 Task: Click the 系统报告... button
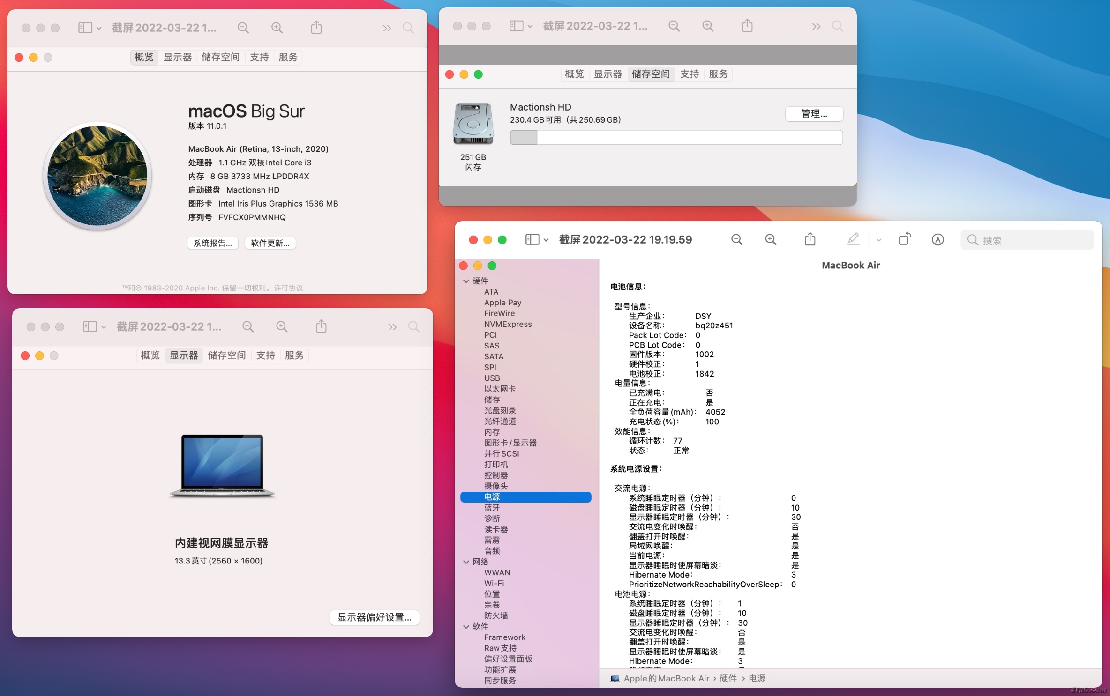[x=213, y=243]
